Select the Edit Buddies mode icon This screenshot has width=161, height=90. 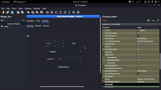37,12
